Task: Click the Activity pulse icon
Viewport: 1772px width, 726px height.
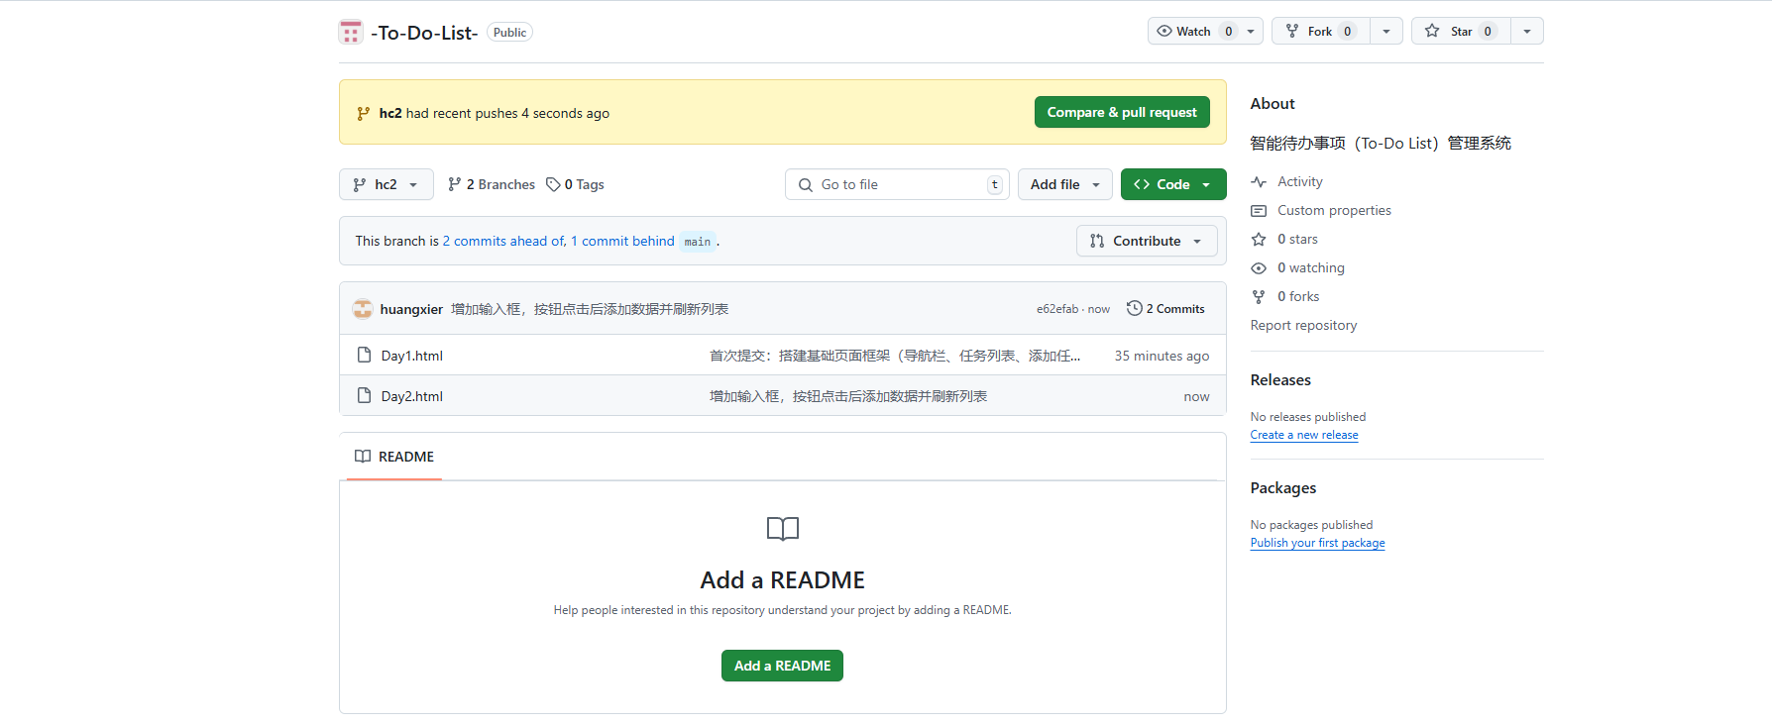Action: coord(1259,182)
